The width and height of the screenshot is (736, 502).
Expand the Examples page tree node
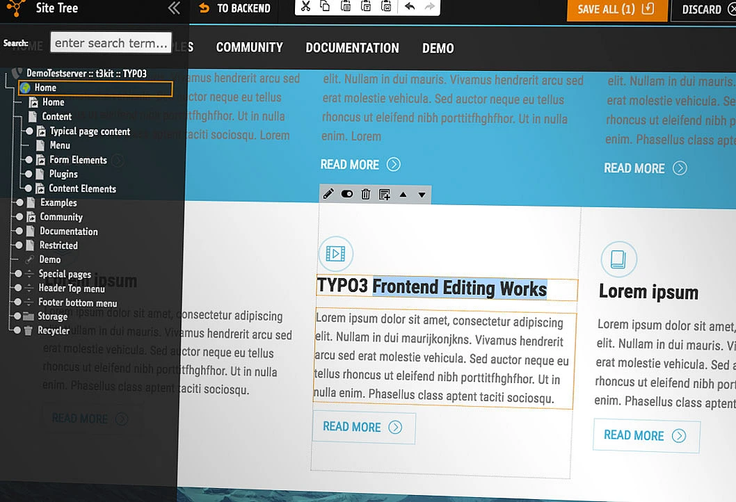19,203
